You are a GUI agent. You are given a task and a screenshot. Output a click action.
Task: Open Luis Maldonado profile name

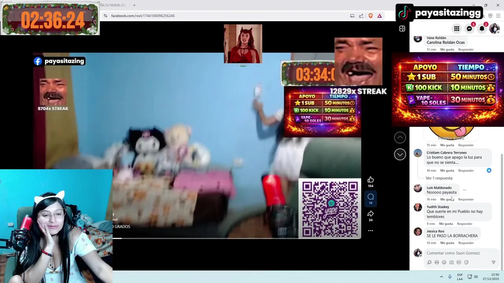click(x=439, y=187)
